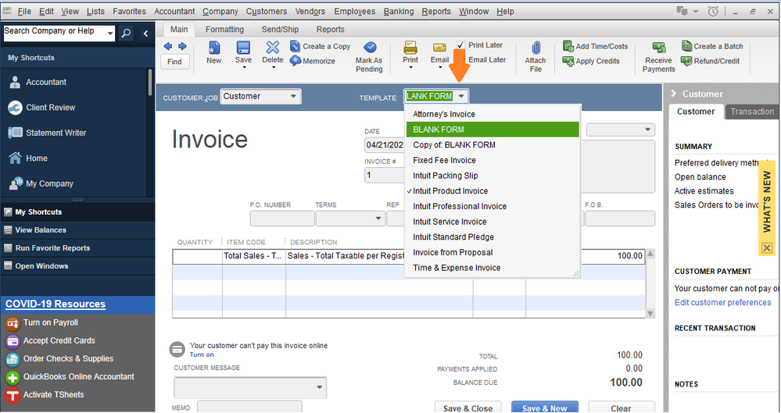Image resolution: width=781 pixels, height=413 pixels.
Task: Click Create a Copy icon
Action: pos(295,46)
